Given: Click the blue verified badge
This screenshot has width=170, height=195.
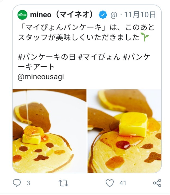Looking at the screenshot, I should [103, 15].
